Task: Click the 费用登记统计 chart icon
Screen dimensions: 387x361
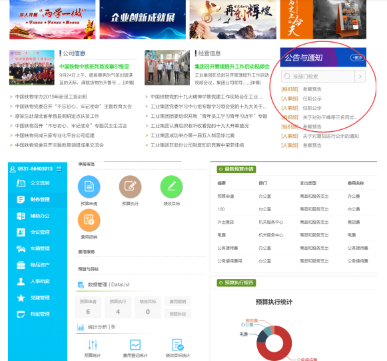Action: click(x=135, y=345)
